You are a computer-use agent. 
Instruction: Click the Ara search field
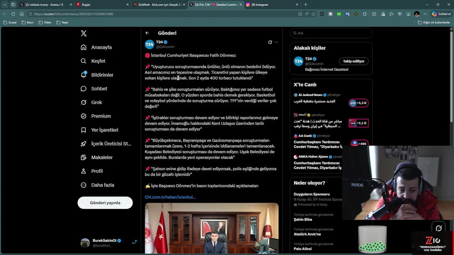pos(331,33)
